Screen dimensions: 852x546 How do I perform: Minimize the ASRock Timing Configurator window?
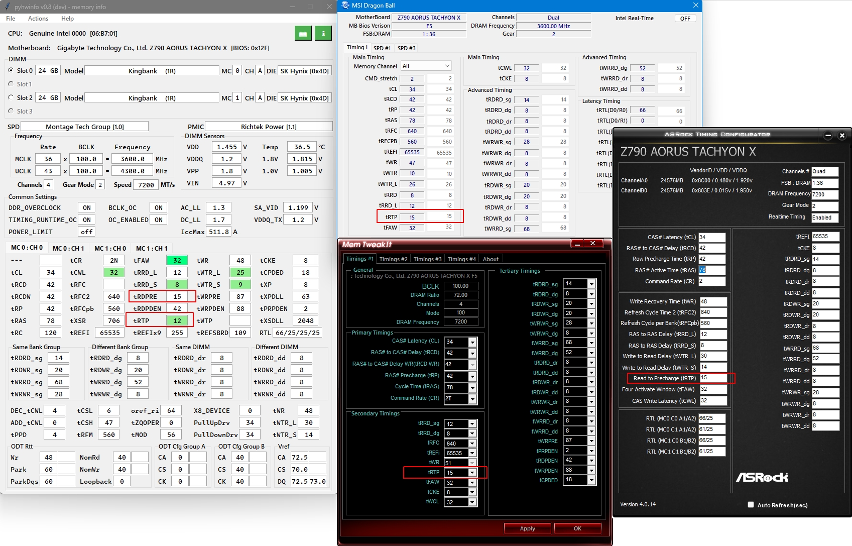[828, 135]
